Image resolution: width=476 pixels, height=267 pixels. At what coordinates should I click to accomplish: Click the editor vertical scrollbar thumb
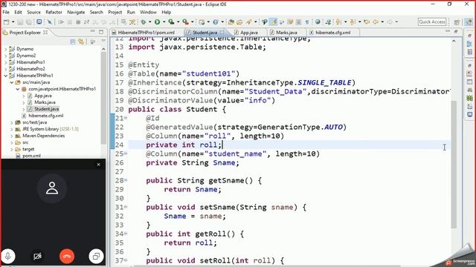(x=454, y=165)
